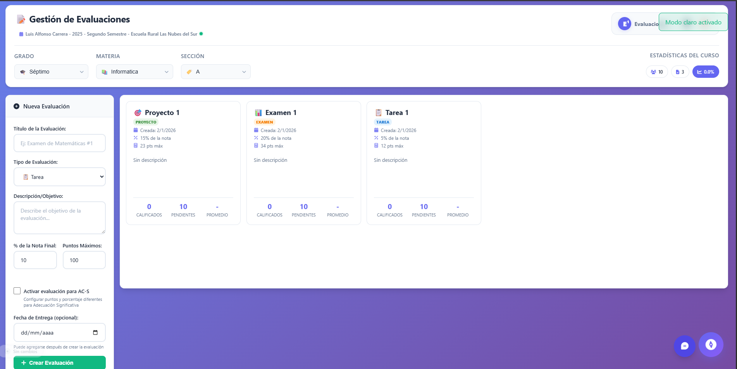Focus the Descripción/Objetivo text area
The height and width of the screenshot is (369, 737).
click(60, 218)
